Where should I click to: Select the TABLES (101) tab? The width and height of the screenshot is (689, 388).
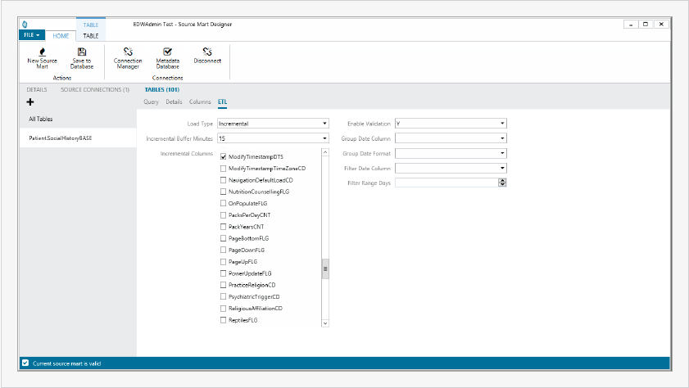click(161, 89)
